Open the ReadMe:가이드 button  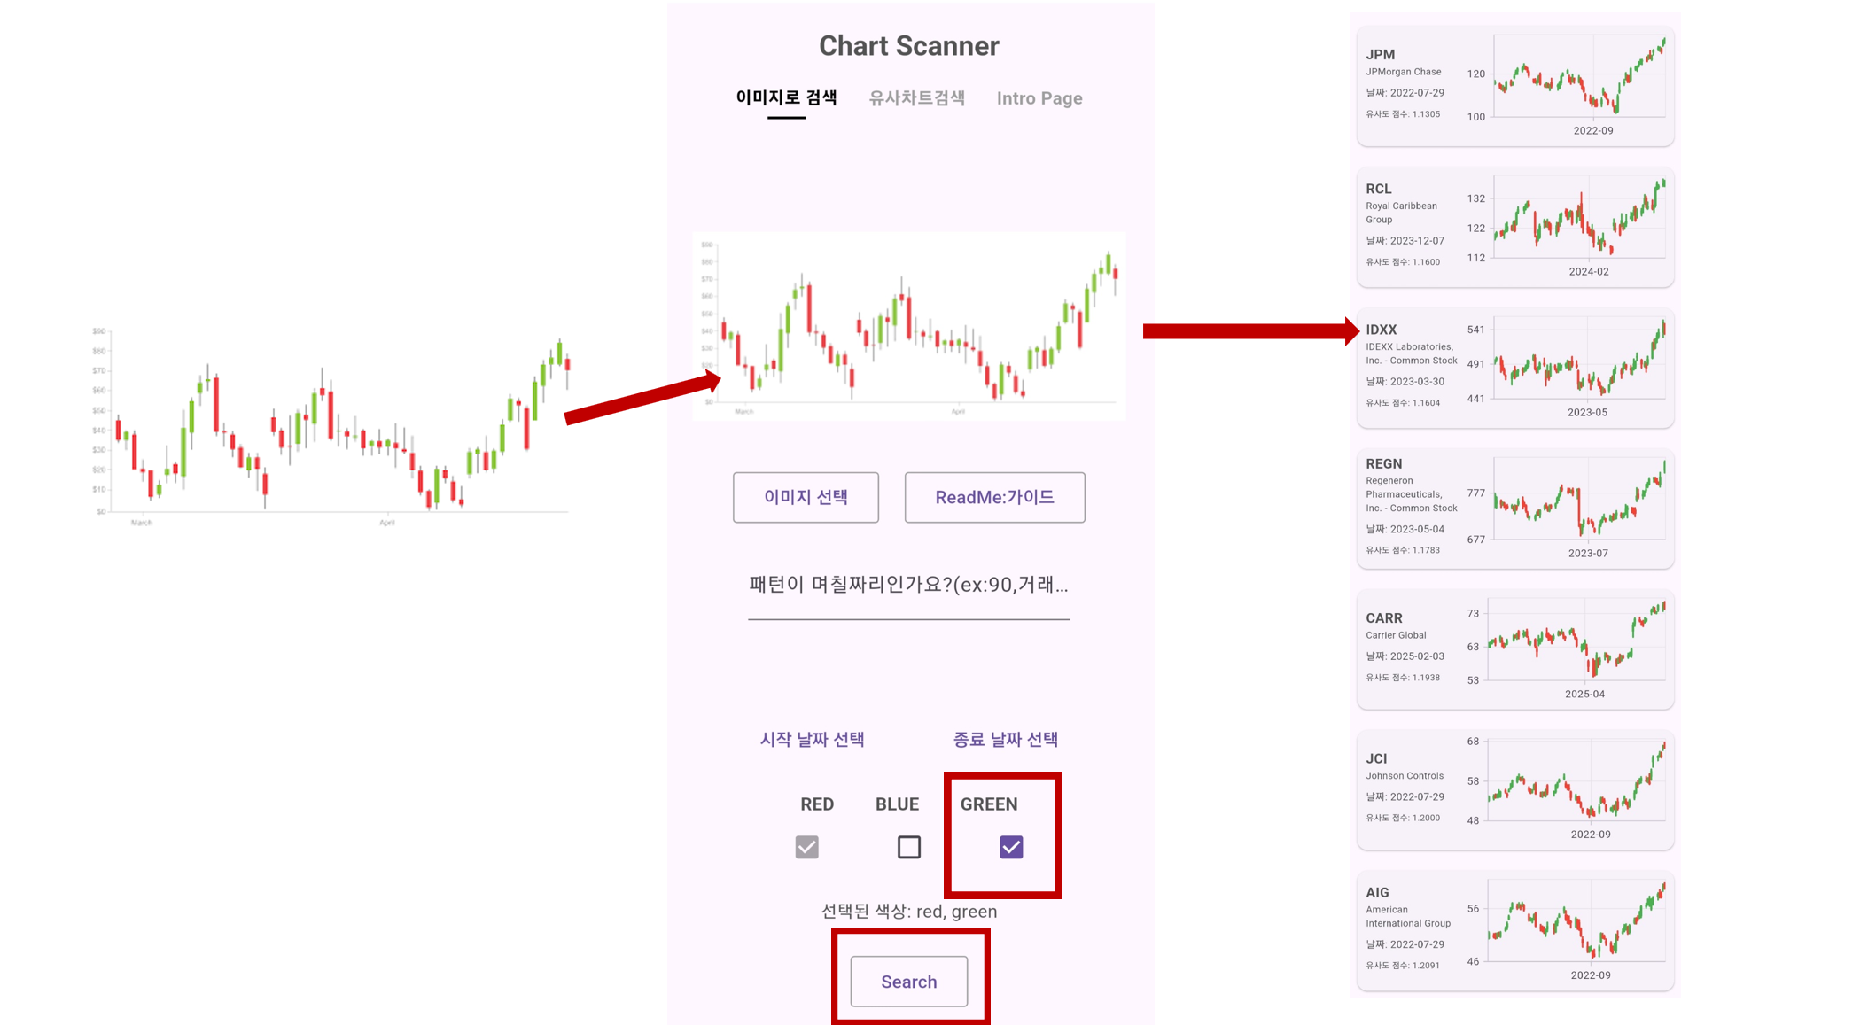pyautogui.click(x=994, y=497)
